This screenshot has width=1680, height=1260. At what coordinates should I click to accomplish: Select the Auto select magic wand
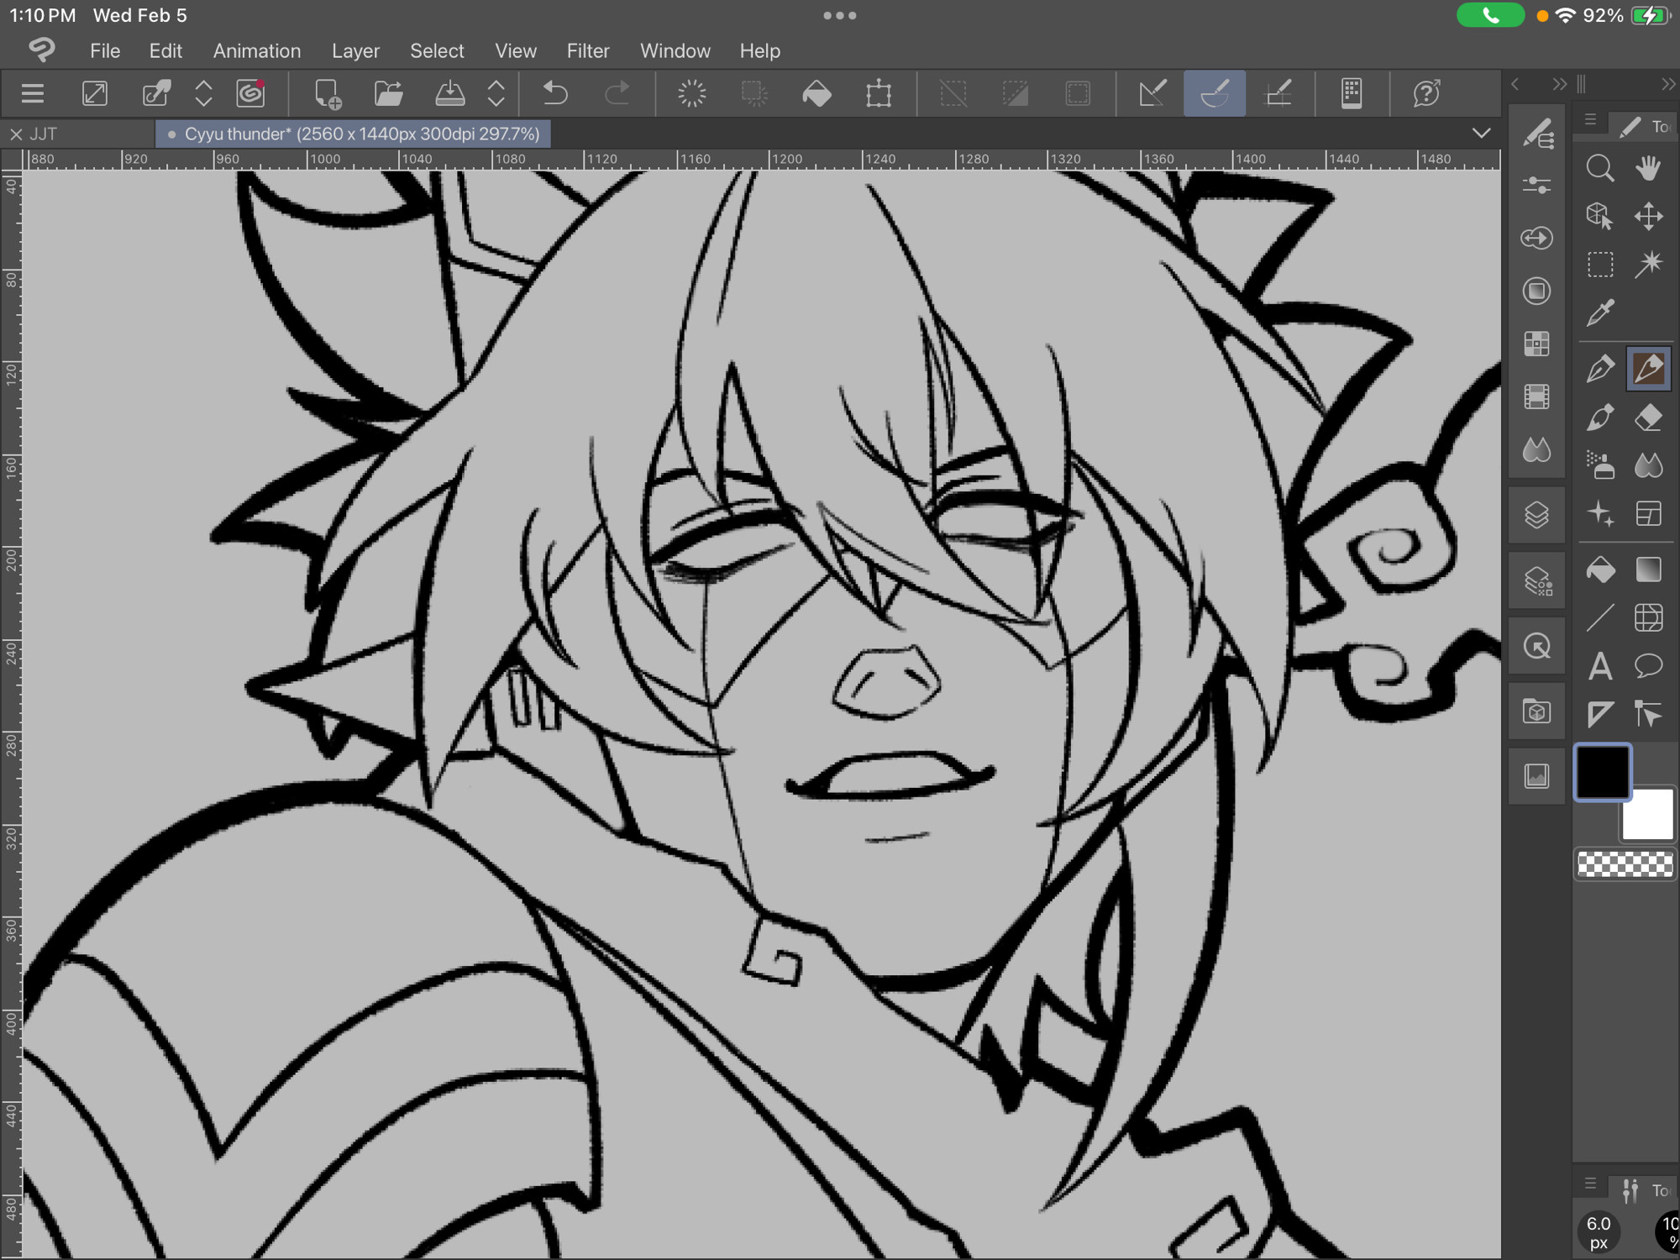(x=1648, y=264)
